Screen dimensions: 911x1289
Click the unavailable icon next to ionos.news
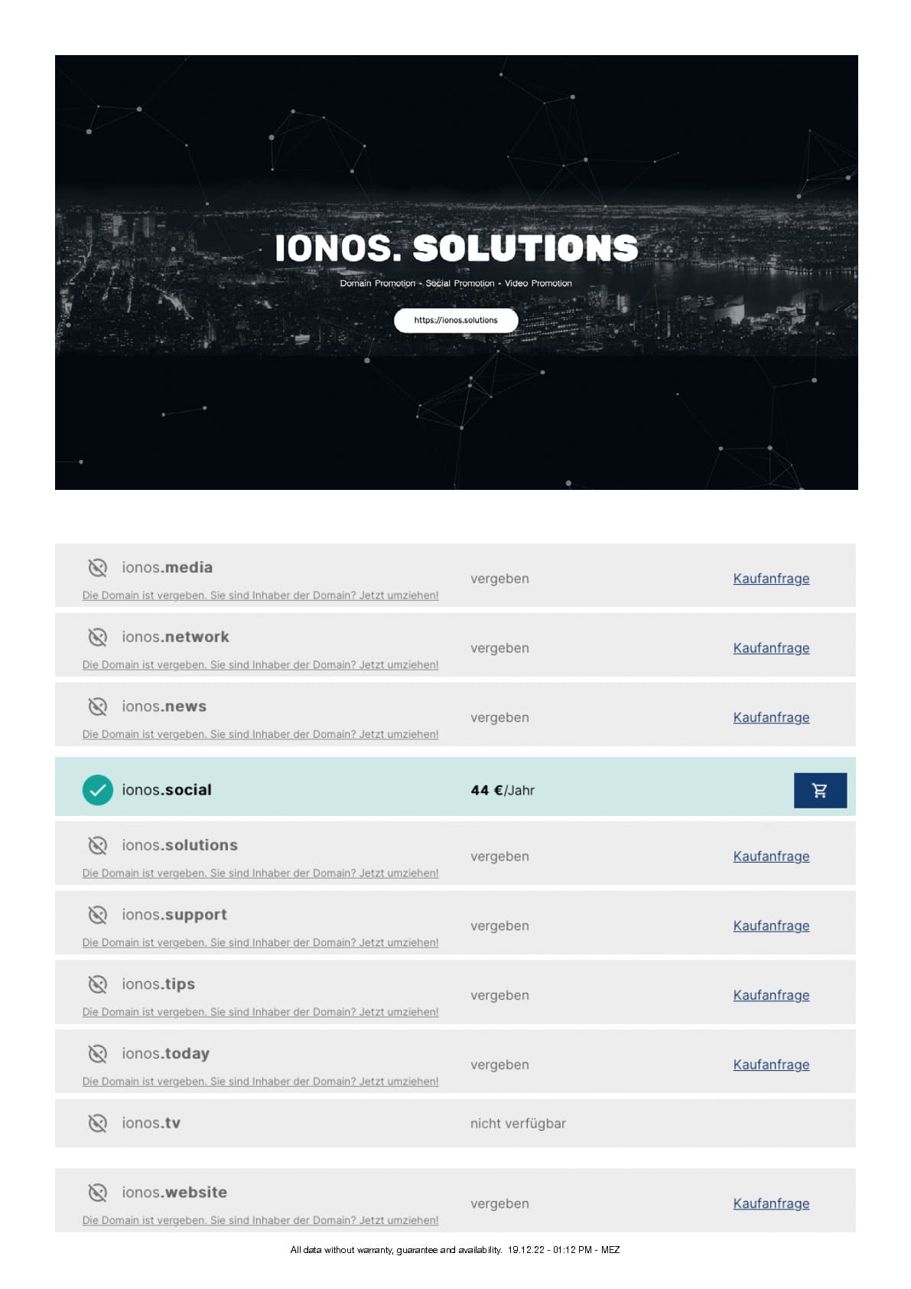[x=97, y=707]
